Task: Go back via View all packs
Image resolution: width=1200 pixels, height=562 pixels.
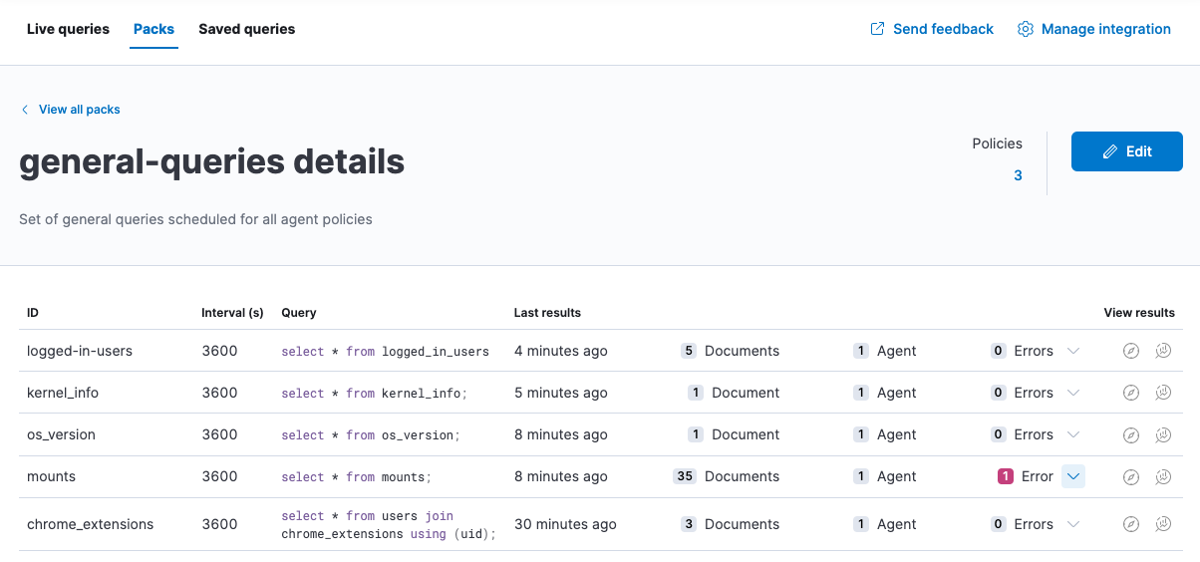Action: [79, 110]
